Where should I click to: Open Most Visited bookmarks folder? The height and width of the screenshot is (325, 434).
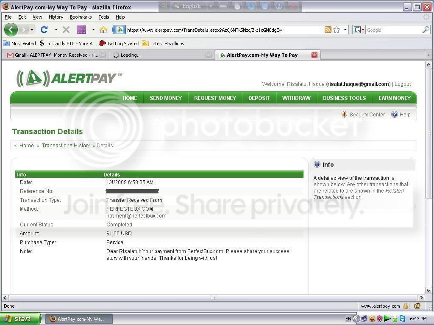click(19, 44)
